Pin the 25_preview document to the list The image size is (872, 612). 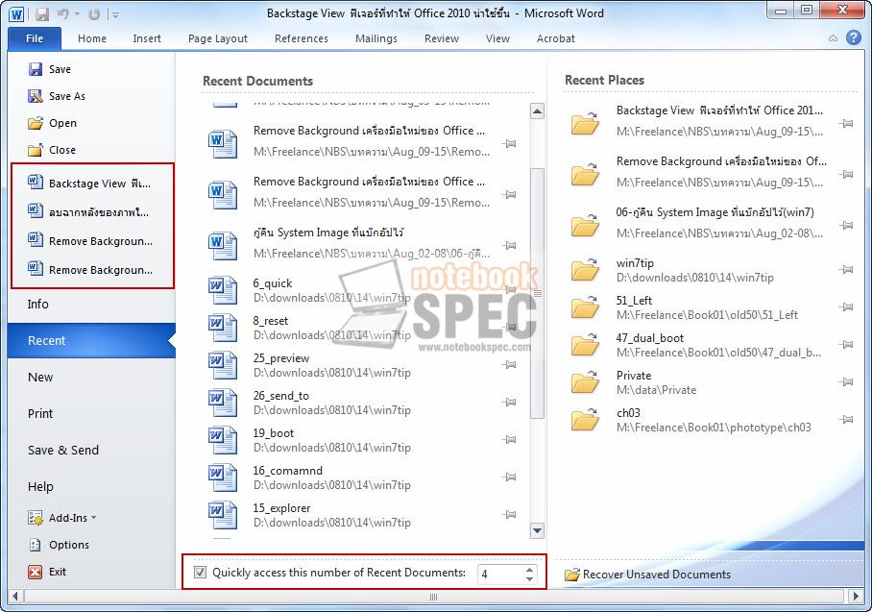509,365
